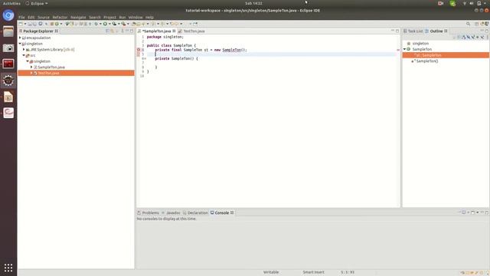Click the clock in the top bar
This screenshot has height=276, width=490.
253,3
